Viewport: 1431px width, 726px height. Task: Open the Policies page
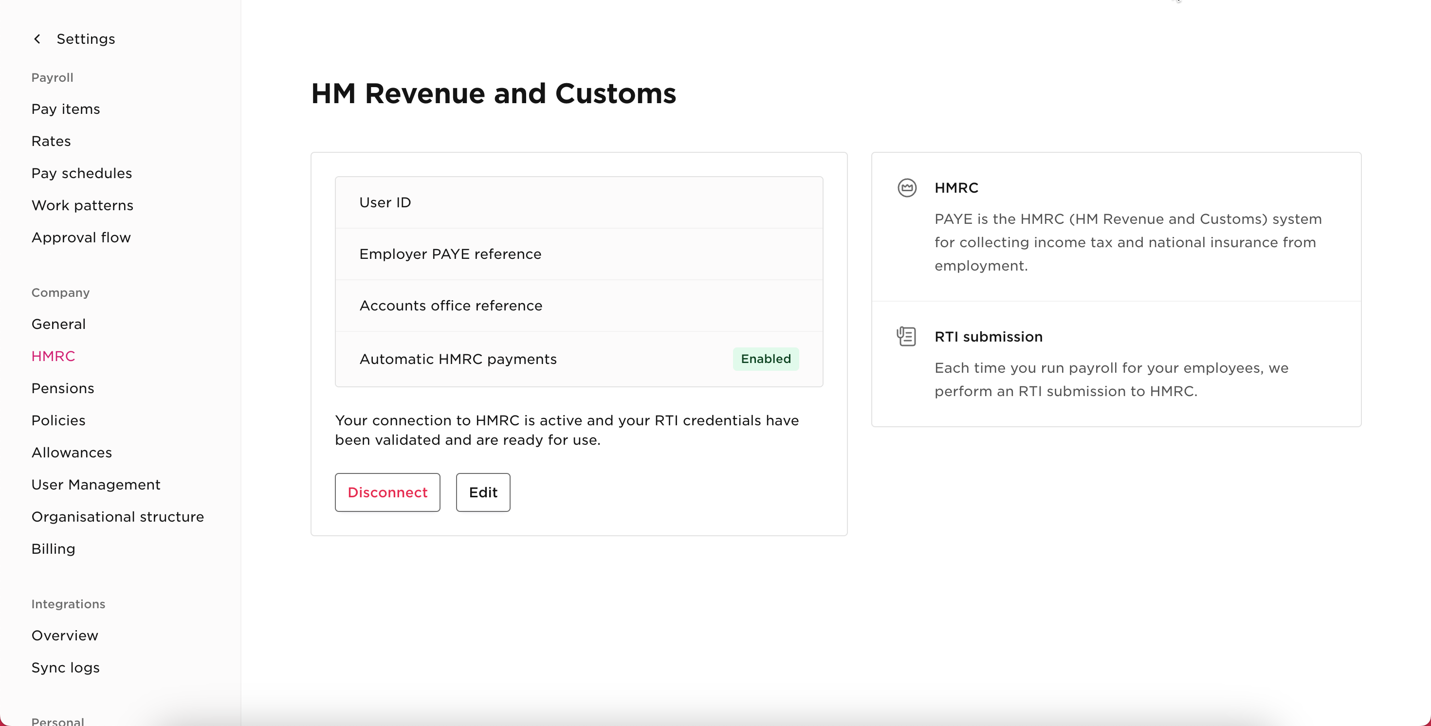(x=58, y=420)
